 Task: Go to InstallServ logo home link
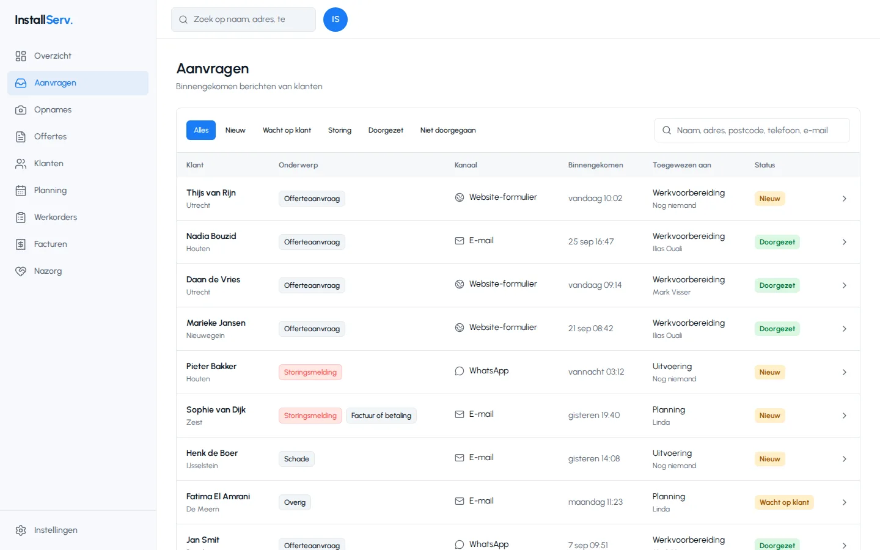[x=44, y=20]
